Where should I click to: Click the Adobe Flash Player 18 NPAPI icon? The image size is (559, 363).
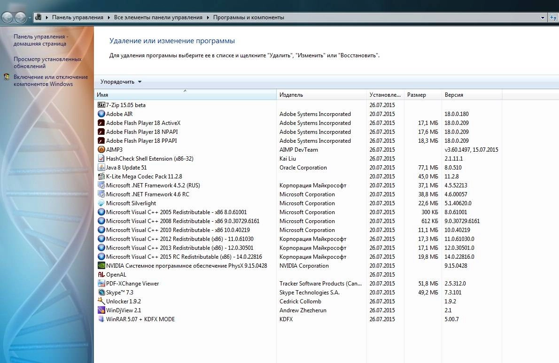pyautogui.click(x=101, y=131)
